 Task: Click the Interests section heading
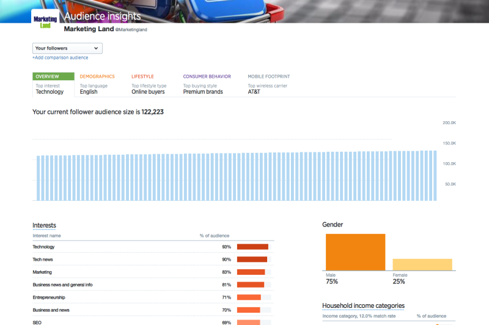[x=44, y=225]
